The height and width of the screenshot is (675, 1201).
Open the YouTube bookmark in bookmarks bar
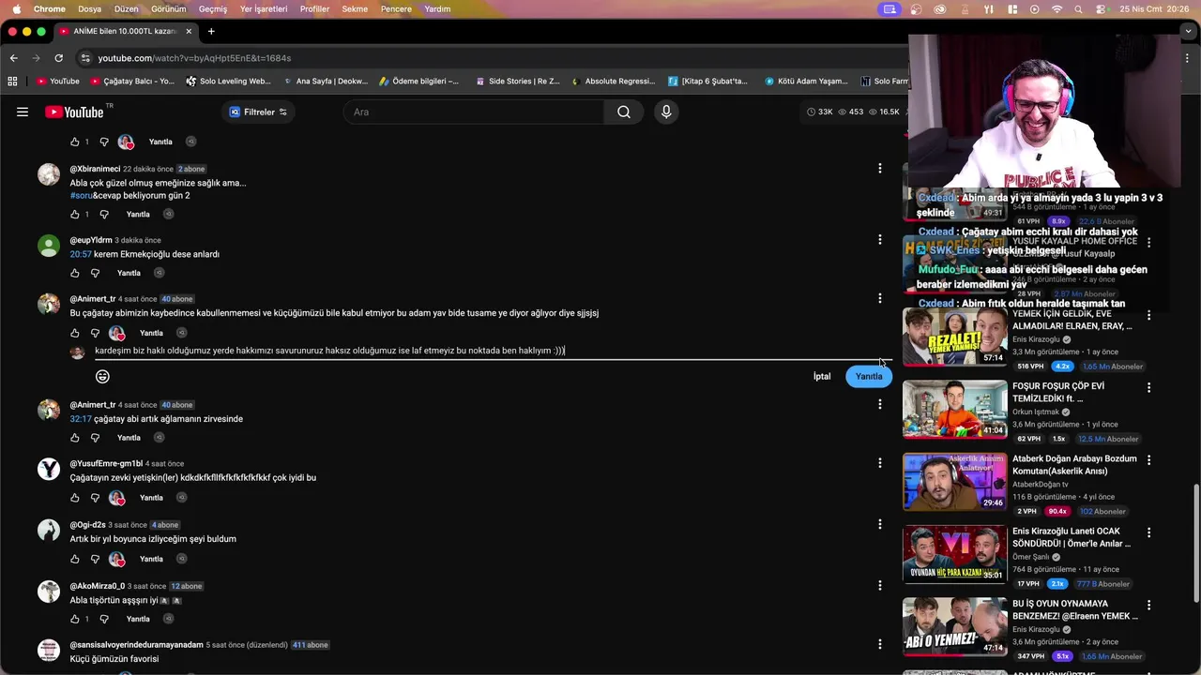[x=57, y=82]
